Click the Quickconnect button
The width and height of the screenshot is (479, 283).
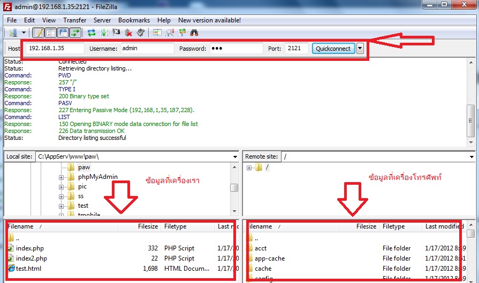click(x=333, y=49)
